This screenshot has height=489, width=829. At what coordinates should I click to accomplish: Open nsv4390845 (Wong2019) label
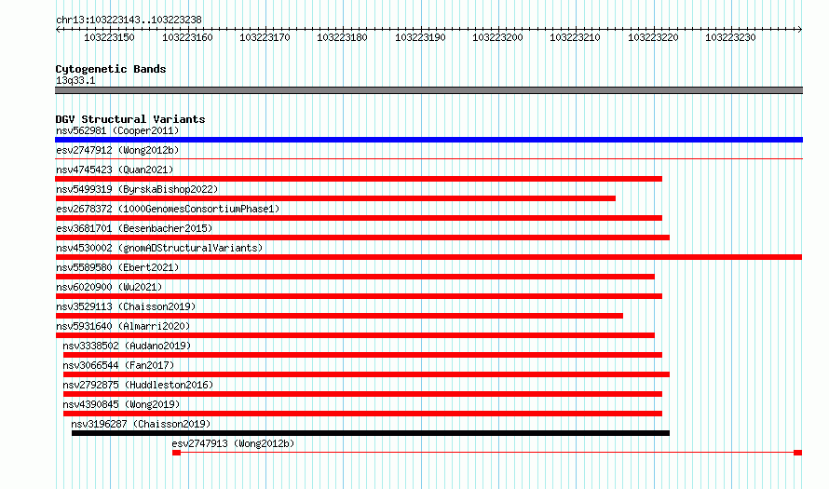pos(121,404)
